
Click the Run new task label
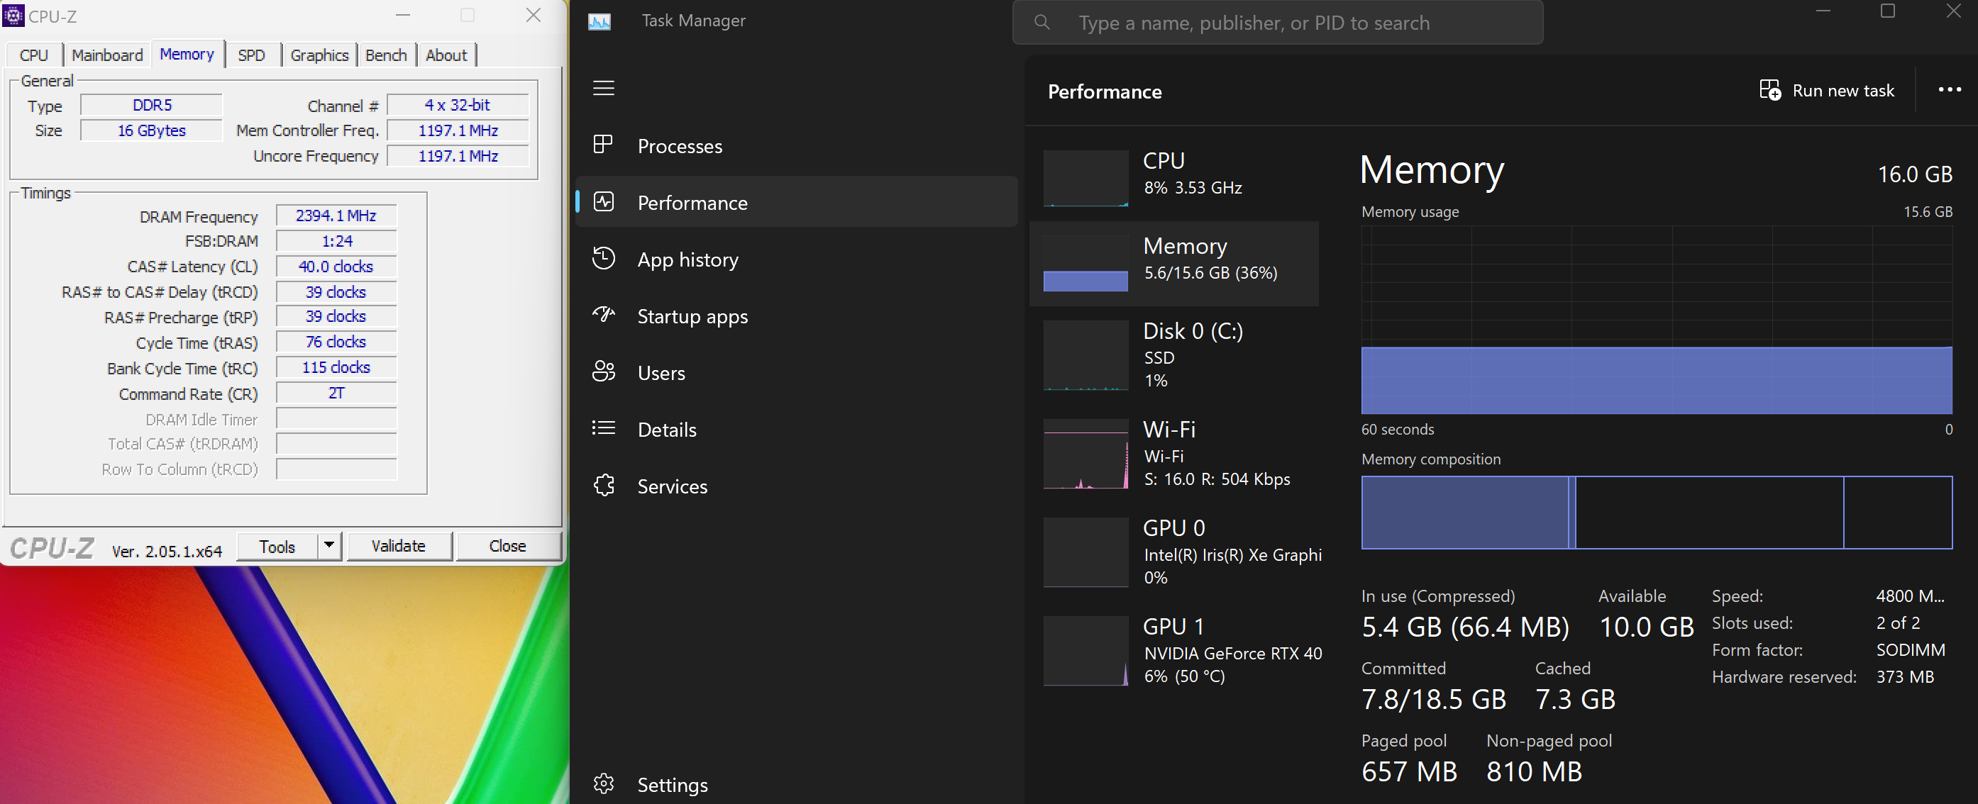click(x=1843, y=91)
